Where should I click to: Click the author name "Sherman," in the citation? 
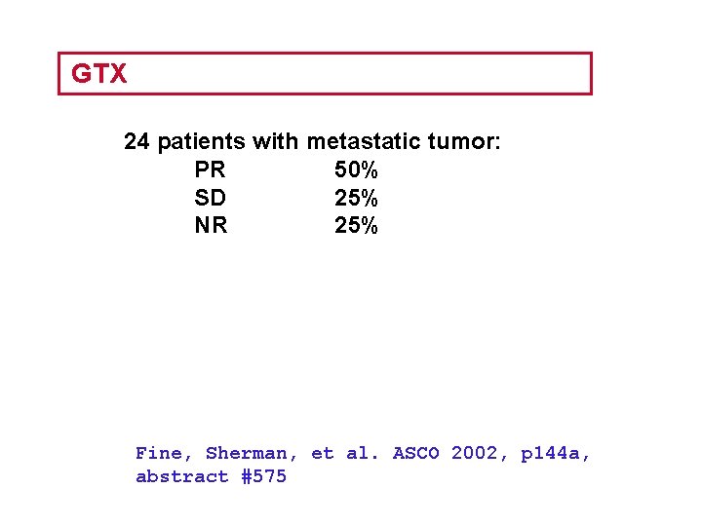point(253,453)
